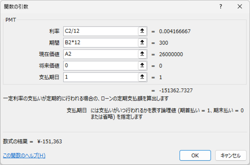Click the 利率 argument label
250x165 pixels.
[54, 31]
